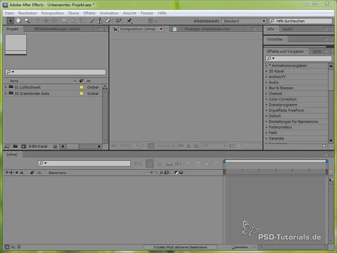Screen dimensions: 337x253
Task: Select the Hand tool
Action: [x=18, y=21]
